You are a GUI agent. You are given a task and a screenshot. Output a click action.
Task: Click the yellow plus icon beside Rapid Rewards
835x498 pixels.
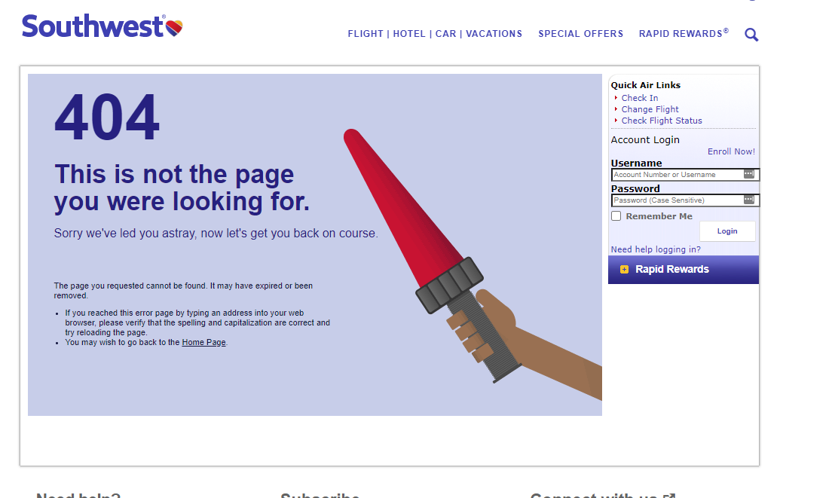tap(624, 270)
